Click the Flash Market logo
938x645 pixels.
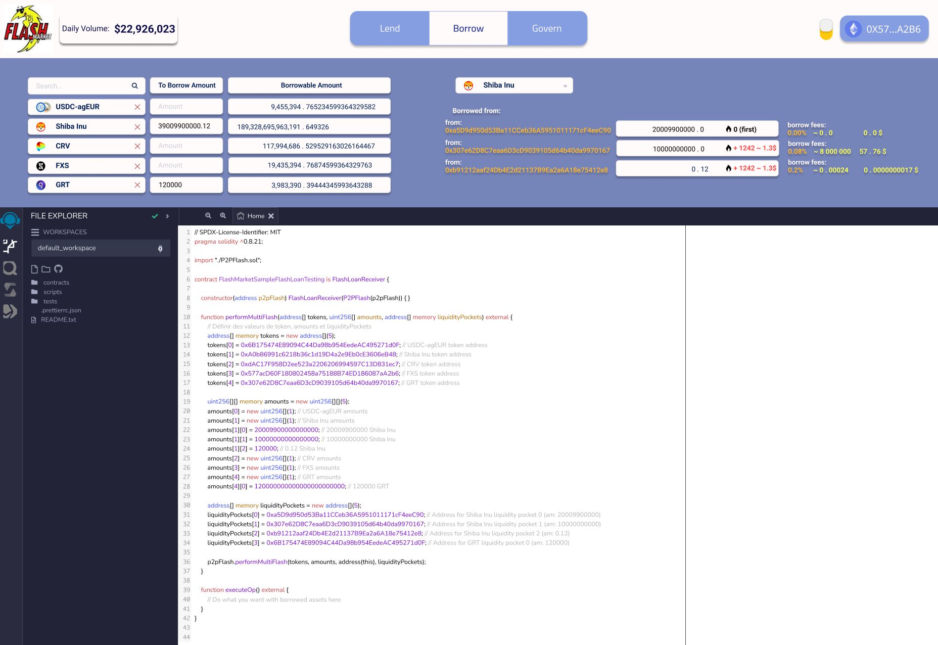pos(28,29)
